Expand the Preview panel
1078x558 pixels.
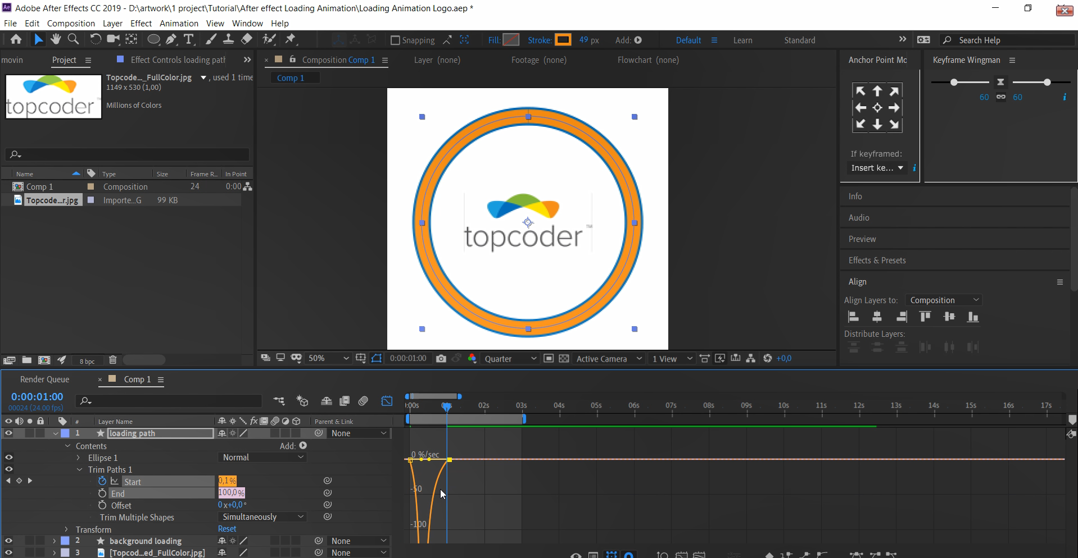coord(862,239)
